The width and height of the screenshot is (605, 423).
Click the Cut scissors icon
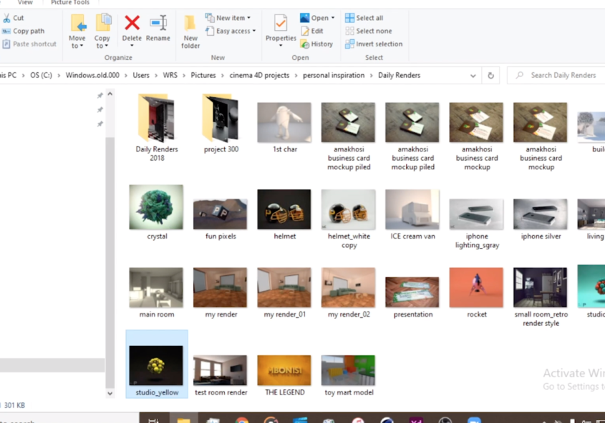[x=6, y=18]
